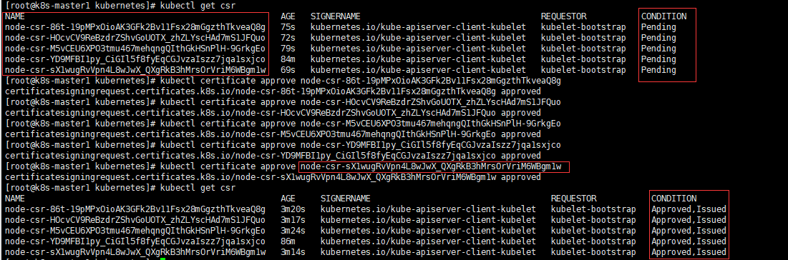This screenshot has width=788, height=260.
Task: Click the REQUESTOR header in the Approved,Issued table
Action: pyautogui.click(x=573, y=199)
